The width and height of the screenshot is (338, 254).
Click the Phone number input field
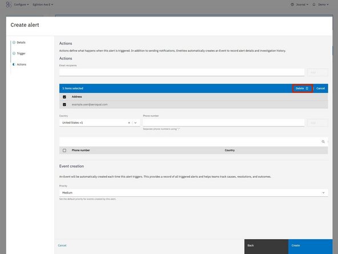coord(224,122)
